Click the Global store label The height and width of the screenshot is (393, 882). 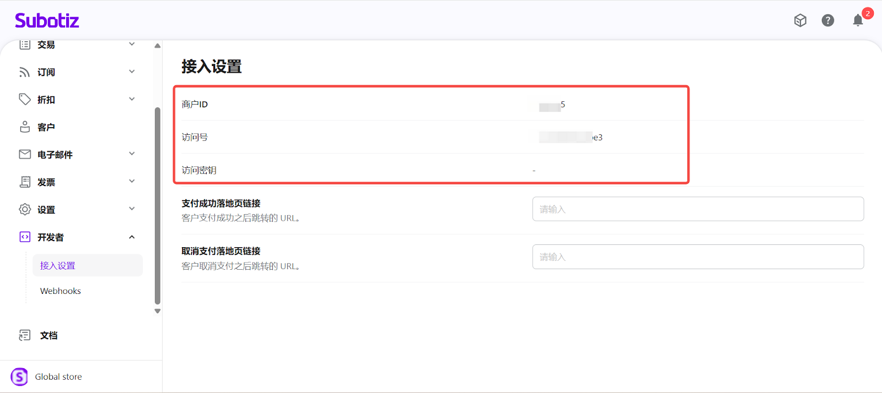coord(58,377)
